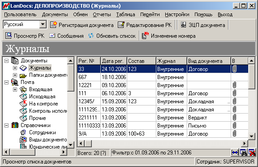Click the clear filter red X icon
The image size is (258, 167).
[252, 153]
